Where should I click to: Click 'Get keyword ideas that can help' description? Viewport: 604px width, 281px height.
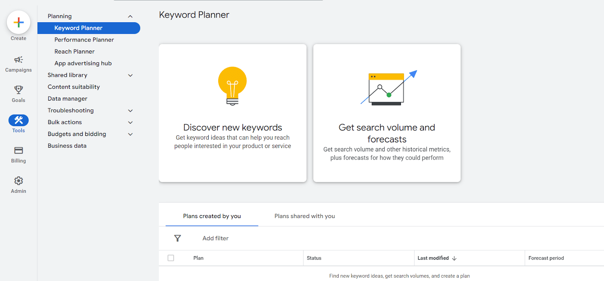[233, 142]
